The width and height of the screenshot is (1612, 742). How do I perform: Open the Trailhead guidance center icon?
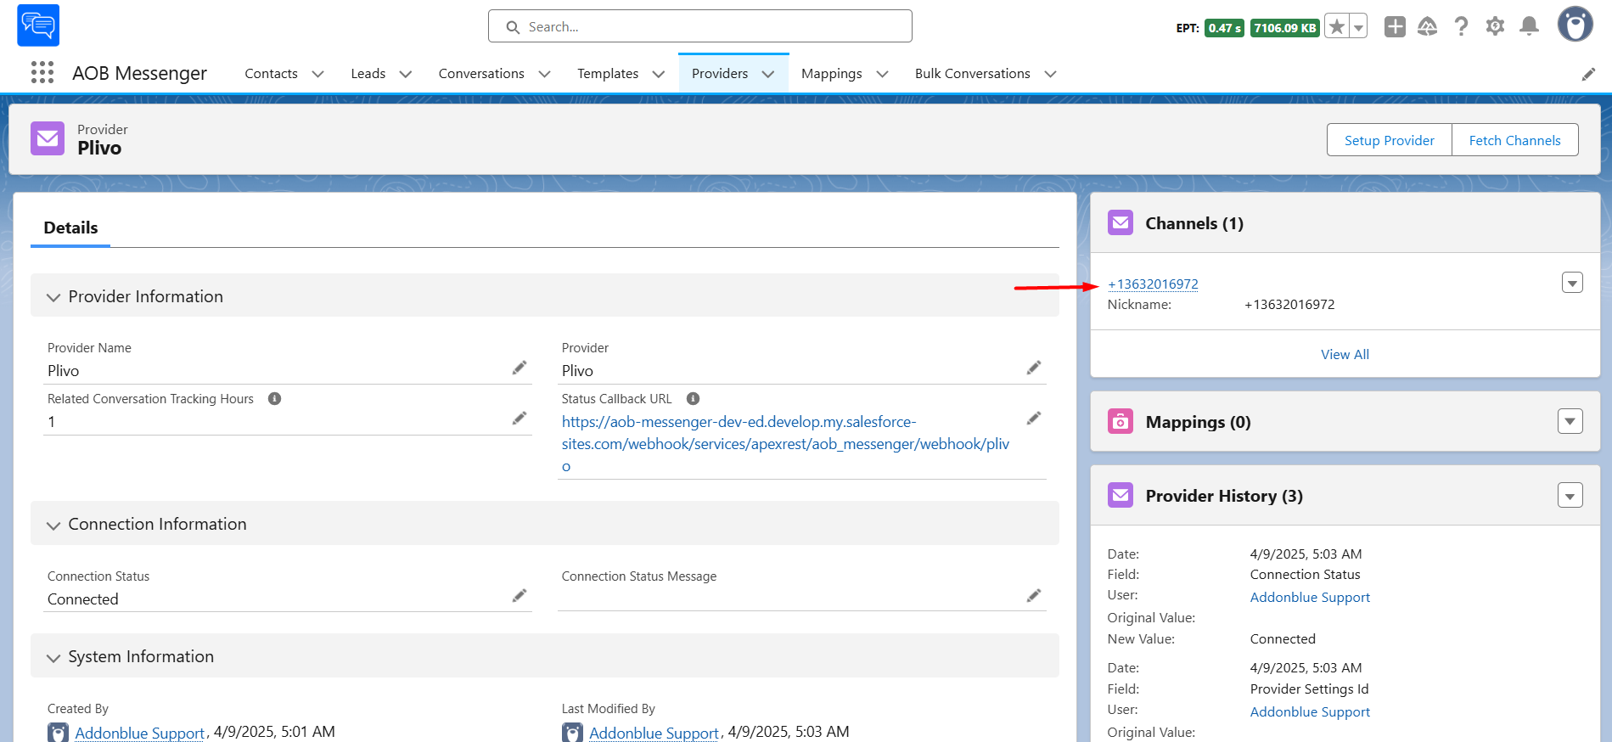pos(1428,26)
